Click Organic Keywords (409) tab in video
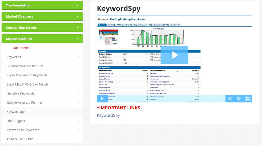 (143, 25)
